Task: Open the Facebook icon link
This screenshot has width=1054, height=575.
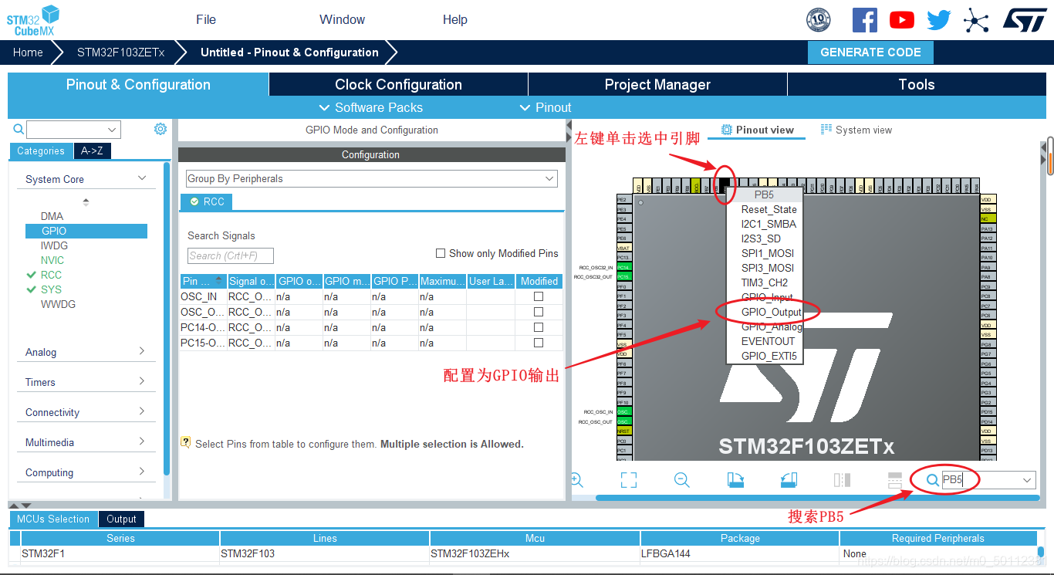Action: point(865,20)
